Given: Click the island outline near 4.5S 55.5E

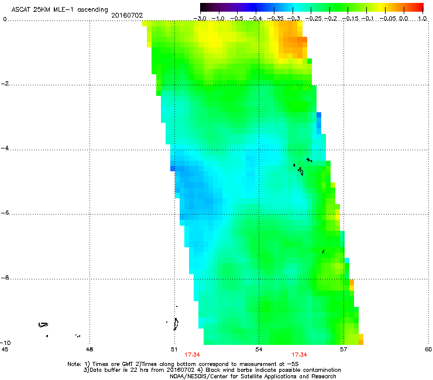Looking at the screenshot, I should click(301, 171).
